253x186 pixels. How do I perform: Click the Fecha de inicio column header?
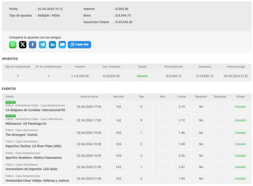click(89, 97)
